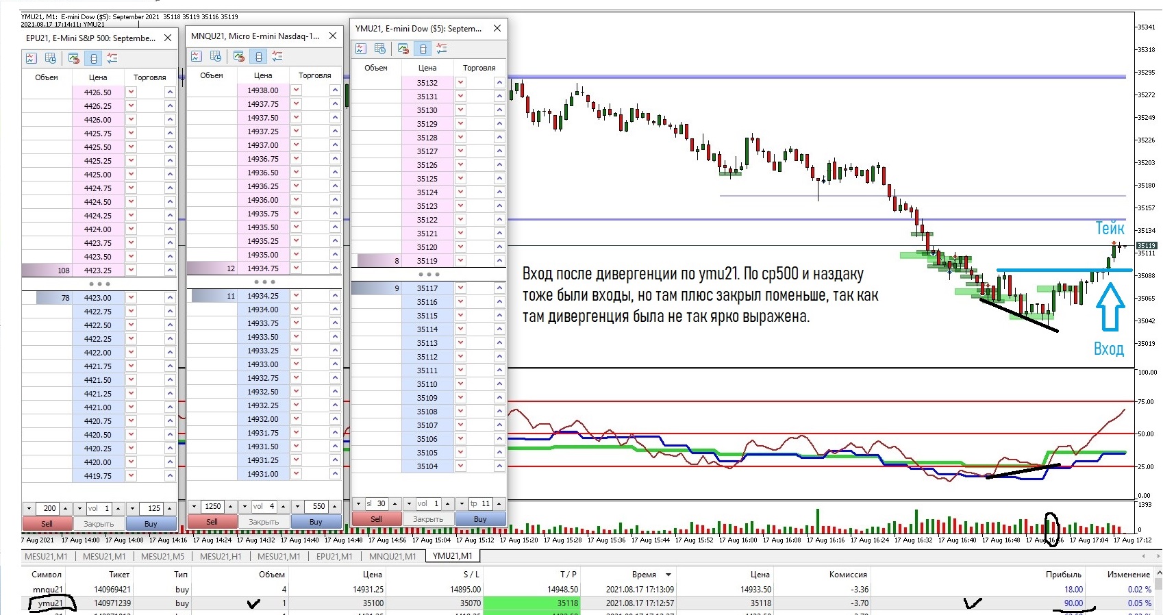Viewport: 1163px width, 615px height.
Task: Click chart-with-red-arrow icon in EPU21 window
Action: coord(73,58)
